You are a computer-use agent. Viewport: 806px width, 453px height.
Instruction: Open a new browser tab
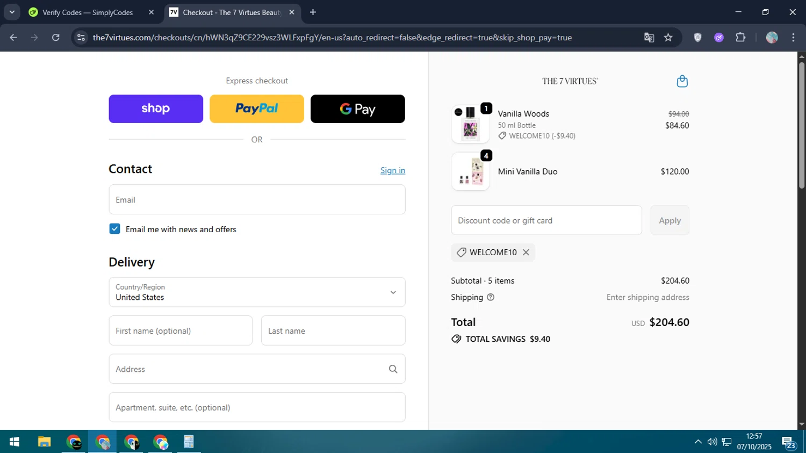pos(313,12)
